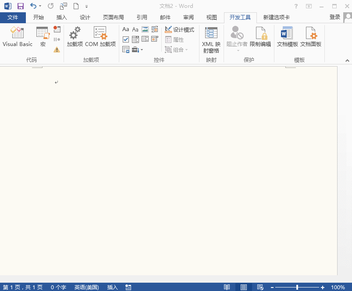Switch to the 新建选项卡 tab
The width and height of the screenshot is (352, 291).
276,18
